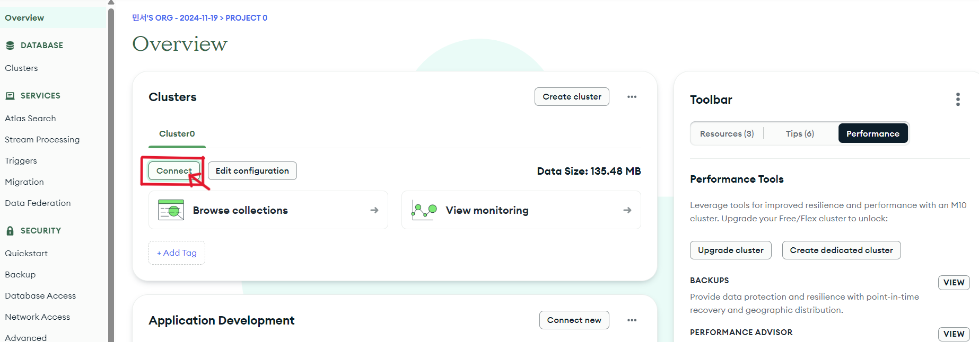979x342 pixels.
Task: Open Network Access in the sidebar
Action: point(38,317)
